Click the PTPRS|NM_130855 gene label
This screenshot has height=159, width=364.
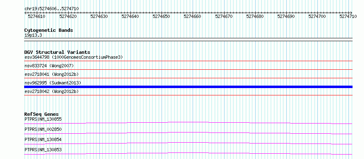(43, 119)
